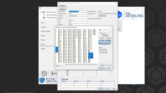
Task: Toggle the Reverse plot order checkbox
Action: point(100,44)
